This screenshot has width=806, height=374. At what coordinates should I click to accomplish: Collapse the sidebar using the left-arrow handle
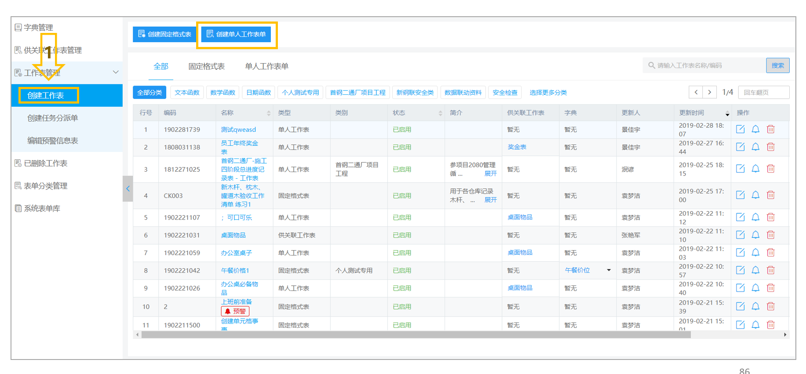click(x=128, y=189)
